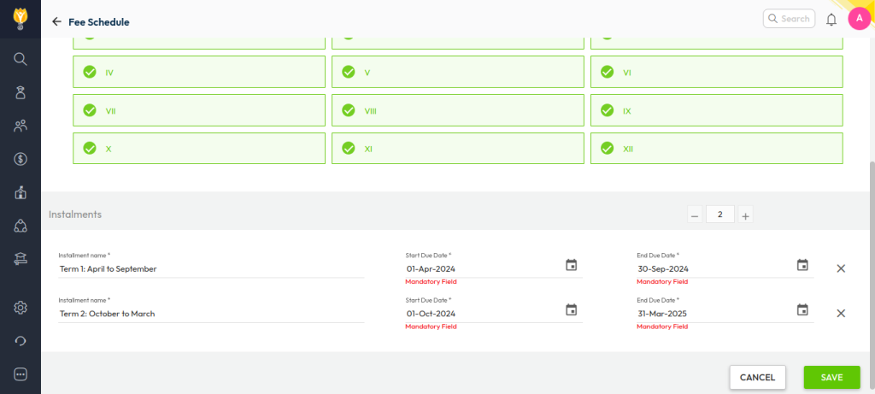Open the people group icon in sidebar
This screenshot has width=875, height=394.
21,126
